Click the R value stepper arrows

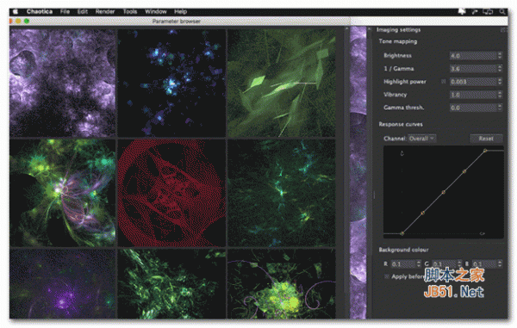point(419,264)
